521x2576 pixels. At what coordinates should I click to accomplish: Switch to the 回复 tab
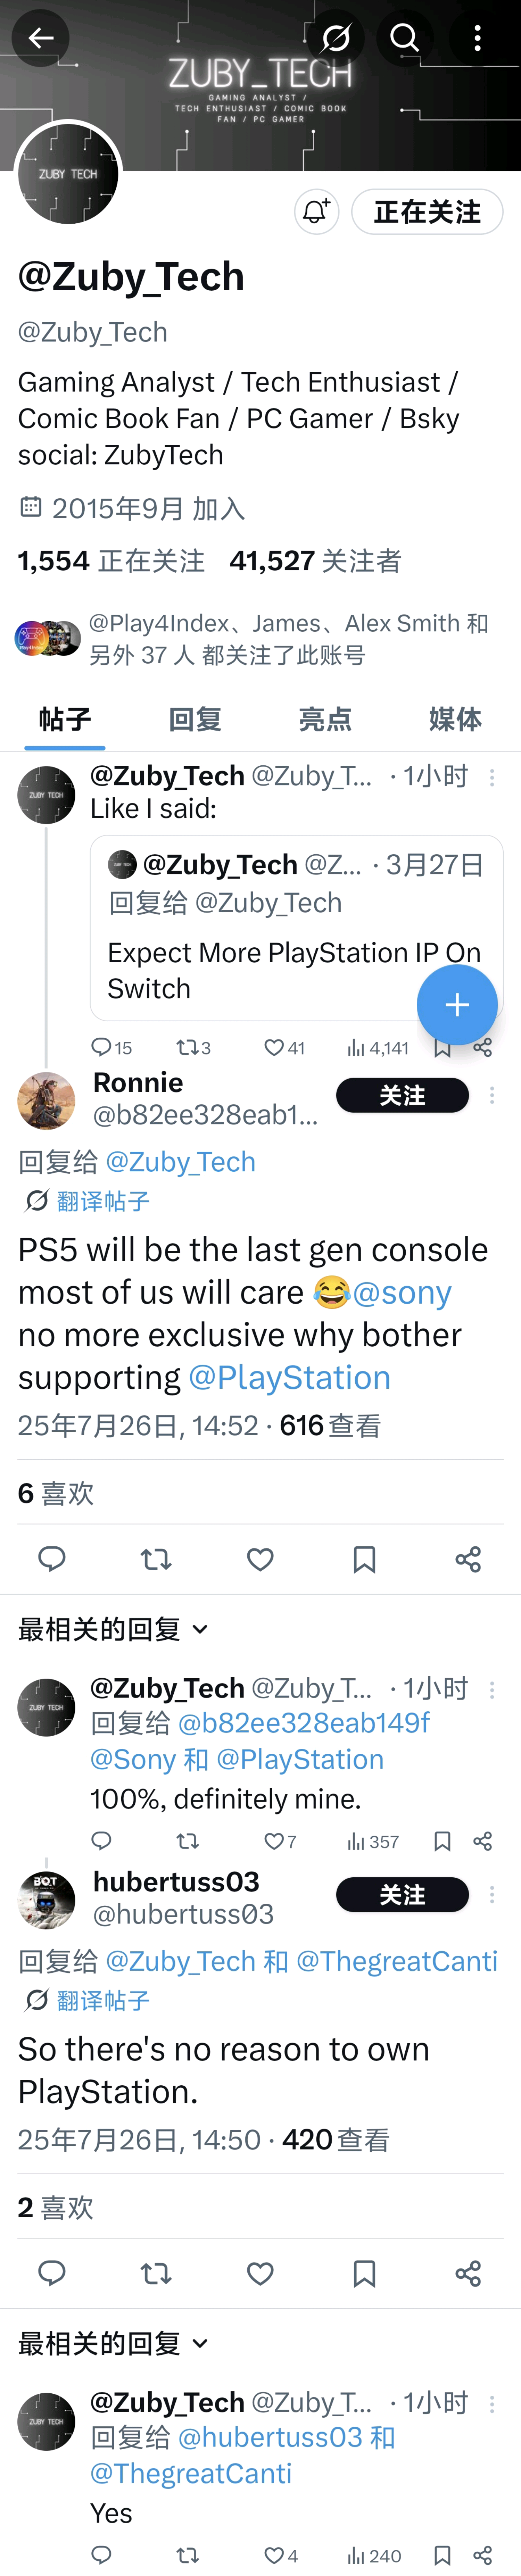click(x=195, y=719)
